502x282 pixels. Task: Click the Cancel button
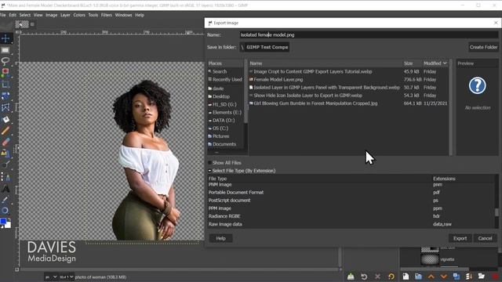[x=485, y=238]
